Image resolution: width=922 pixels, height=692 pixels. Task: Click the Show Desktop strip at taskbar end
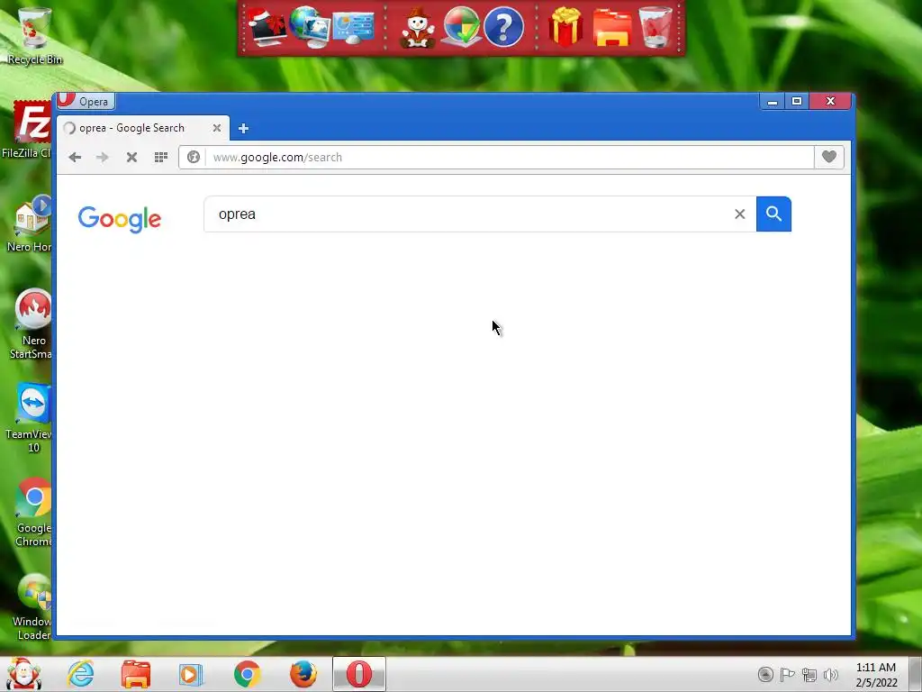click(x=916, y=674)
